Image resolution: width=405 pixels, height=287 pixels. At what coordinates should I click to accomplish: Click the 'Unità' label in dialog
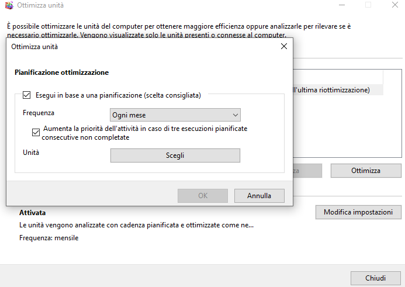tap(31, 153)
